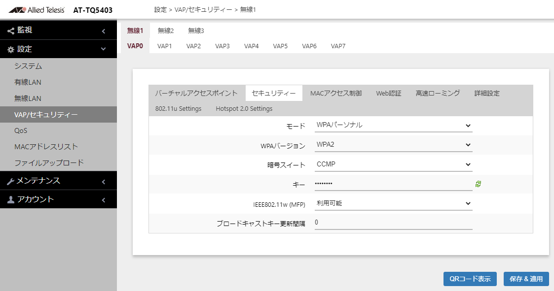Click the green key regenerate icon
This screenshot has height=291, width=554.
(478, 184)
